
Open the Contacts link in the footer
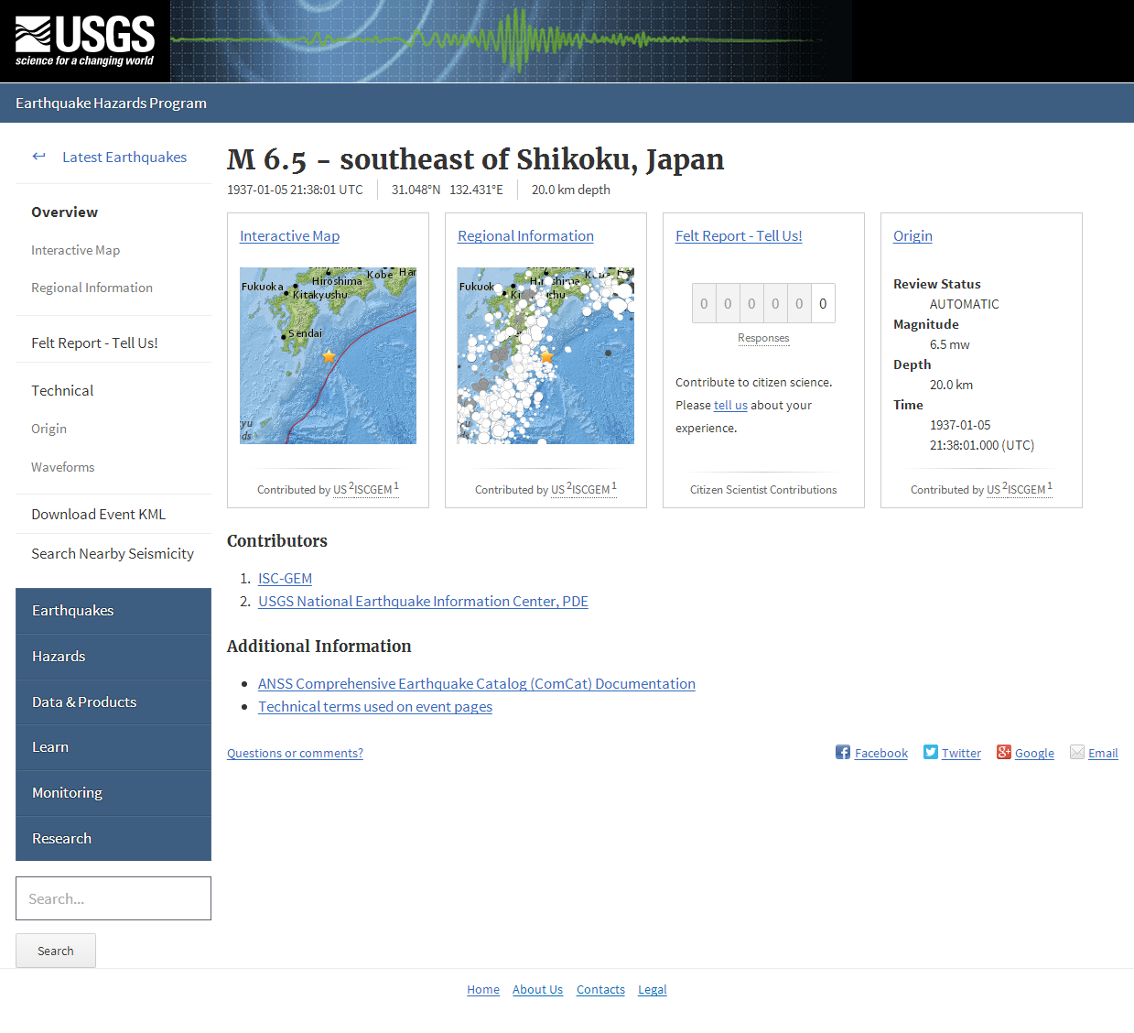coord(599,989)
